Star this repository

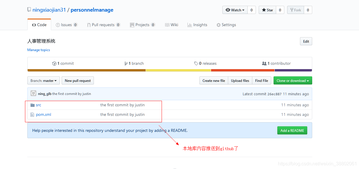coord(267,10)
